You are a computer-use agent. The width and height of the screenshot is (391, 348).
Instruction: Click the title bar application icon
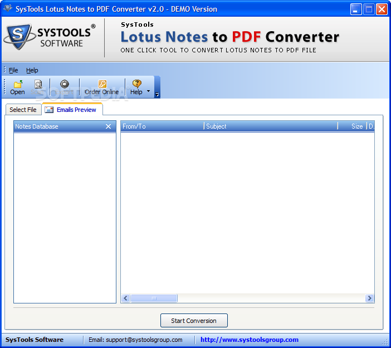point(8,8)
